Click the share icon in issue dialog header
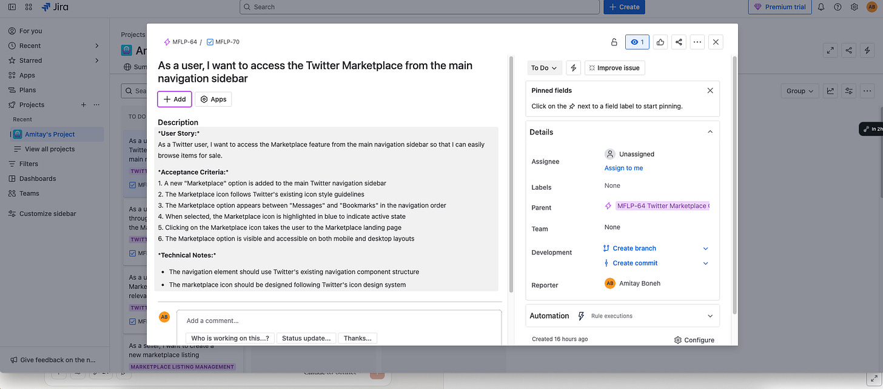Viewport: 883px width, 389px height. pos(679,42)
